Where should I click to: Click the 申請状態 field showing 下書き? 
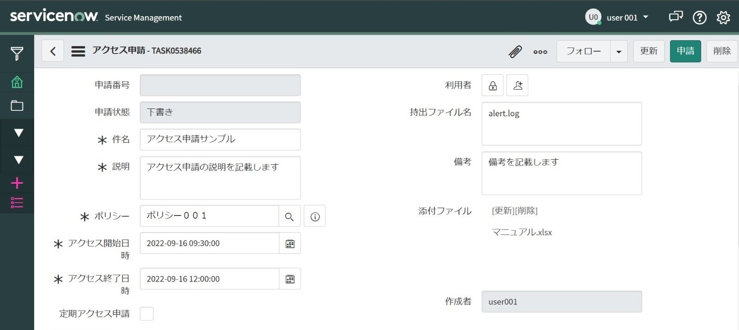click(x=220, y=113)
